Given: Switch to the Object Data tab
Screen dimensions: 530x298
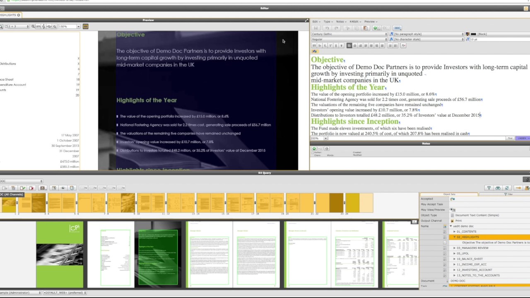Looking at the screenshot, I should tap(449, 194).
